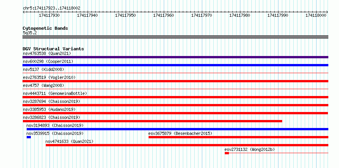Viewport: 339px width, 168px height.
Task: Select the dark purple nsv4763538 variant bar
Action: click(x=175, y=57)
